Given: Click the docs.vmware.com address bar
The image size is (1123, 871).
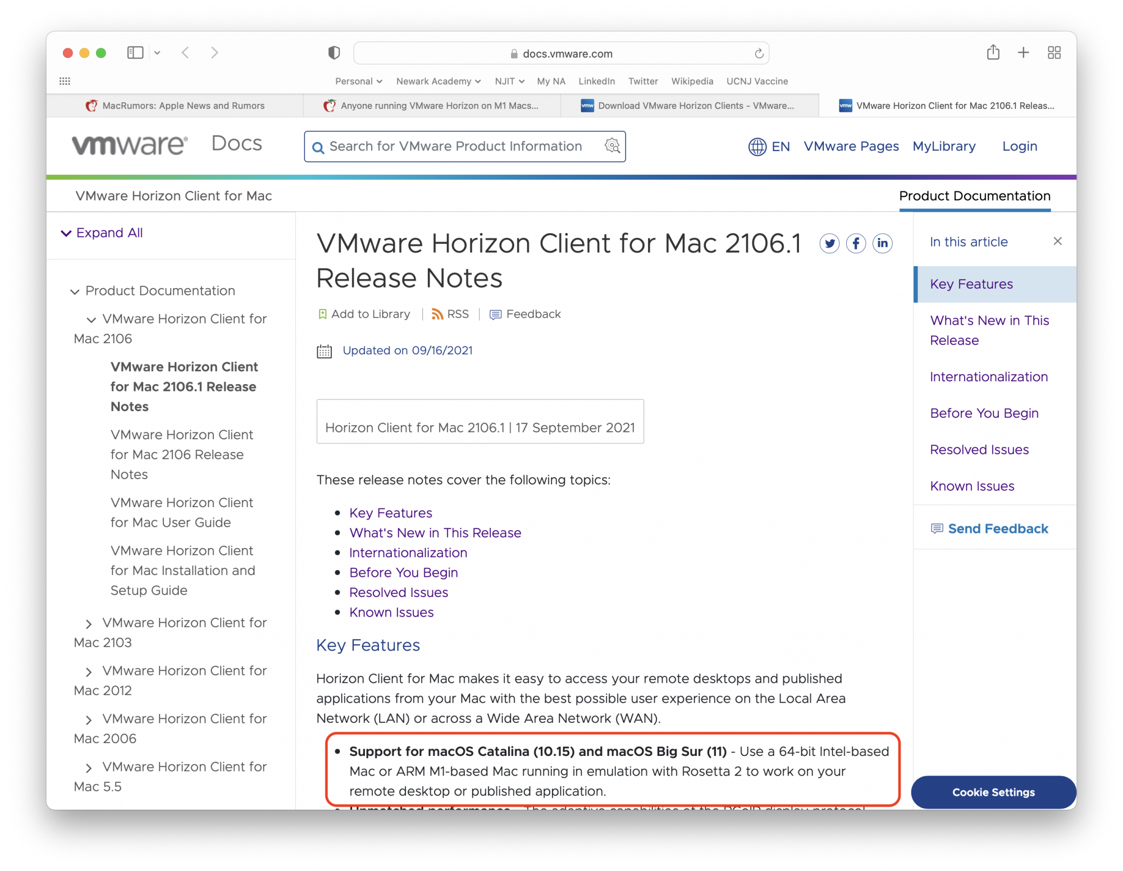Looking at the screenshot, I should click(561, 53).
